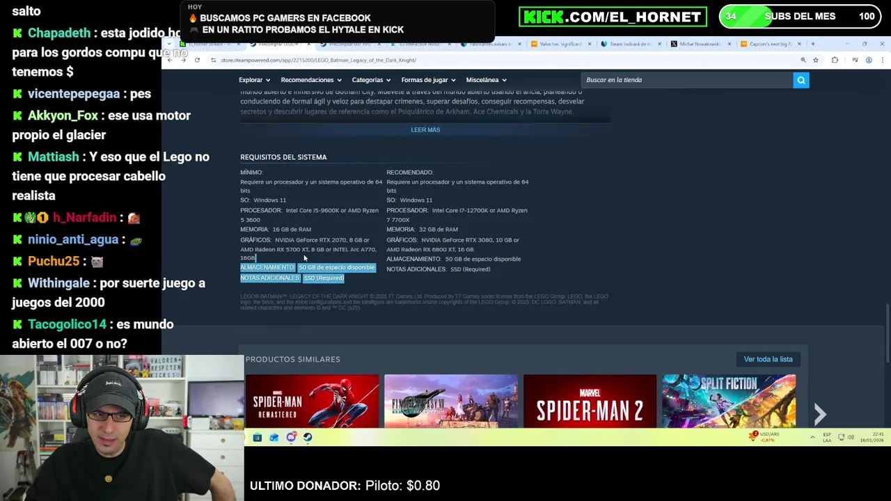Close the Valve 'significant' browser tab
Image resolution: width=891 pixels, height=501 pixels.
click(590, 44)
